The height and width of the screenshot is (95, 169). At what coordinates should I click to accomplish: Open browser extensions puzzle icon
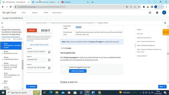point(144,7)
